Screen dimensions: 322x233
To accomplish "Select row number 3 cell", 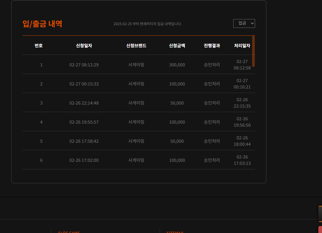I will (x=41, y=103).
